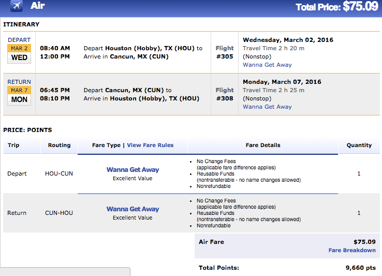Click the airplane icon beside Air

pos(16,7)
